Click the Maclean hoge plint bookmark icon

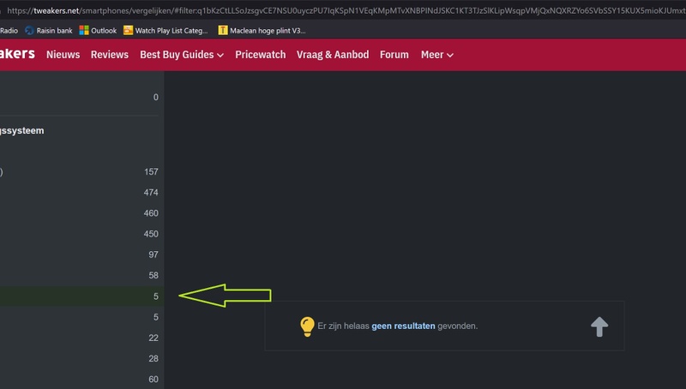224,30
